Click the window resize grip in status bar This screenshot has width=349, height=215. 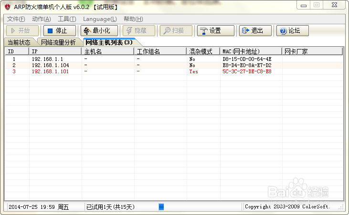tap(341, 207)
